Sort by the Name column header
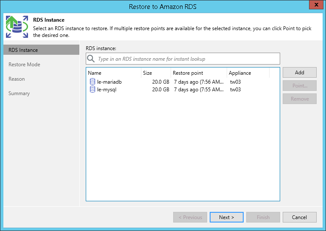This screenshot has height=231, width=326. [x=113, y=73]
